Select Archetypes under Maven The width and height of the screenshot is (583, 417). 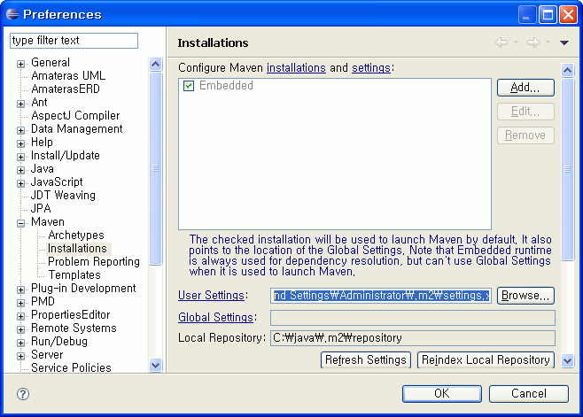click(75, 236)
